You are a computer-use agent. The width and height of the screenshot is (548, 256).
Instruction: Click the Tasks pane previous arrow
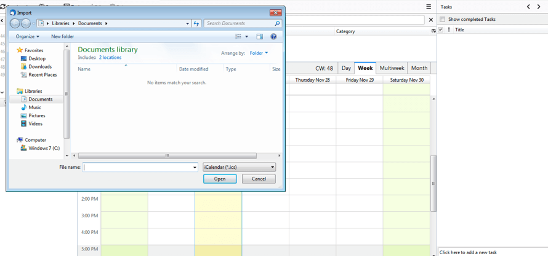click(528, 7)
